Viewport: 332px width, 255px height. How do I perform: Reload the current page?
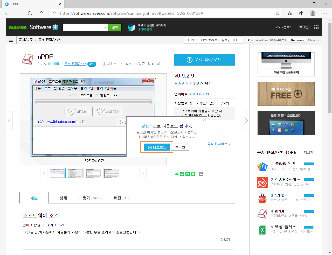(x=30, y=13)
